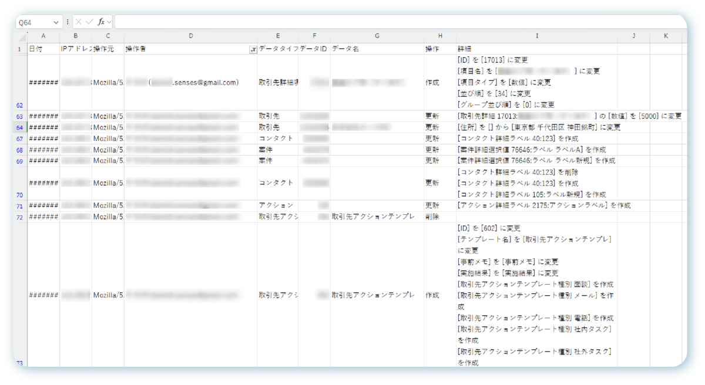The height and width of the screenshot is (385, 705).
Task: Click the Name Box showing Q64
Action: point(35,22)
